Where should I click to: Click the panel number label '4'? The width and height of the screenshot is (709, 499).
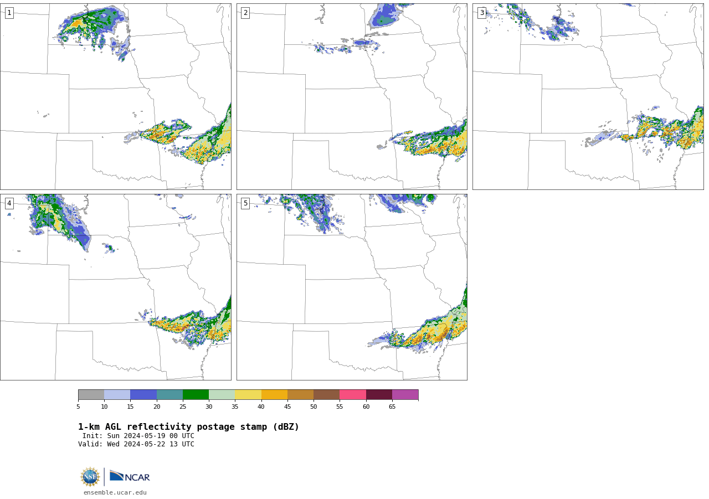pos(9,203)
